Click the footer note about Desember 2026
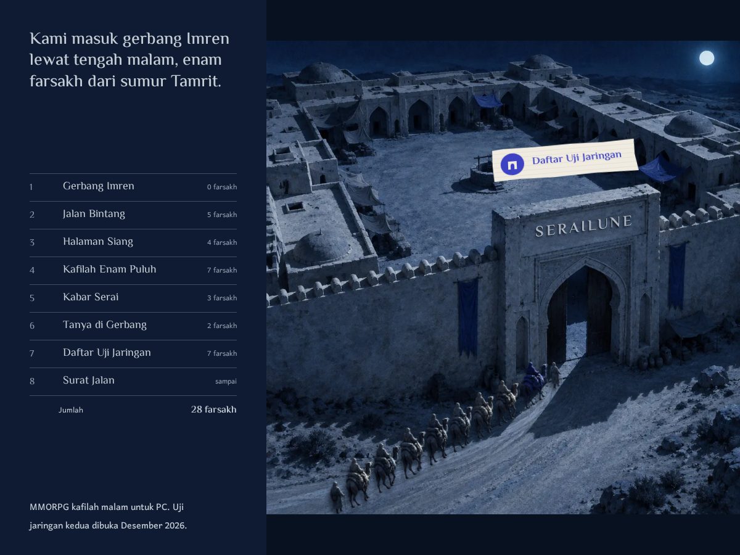This screenshot has height=555, width=740. click(x=109, y=517)
